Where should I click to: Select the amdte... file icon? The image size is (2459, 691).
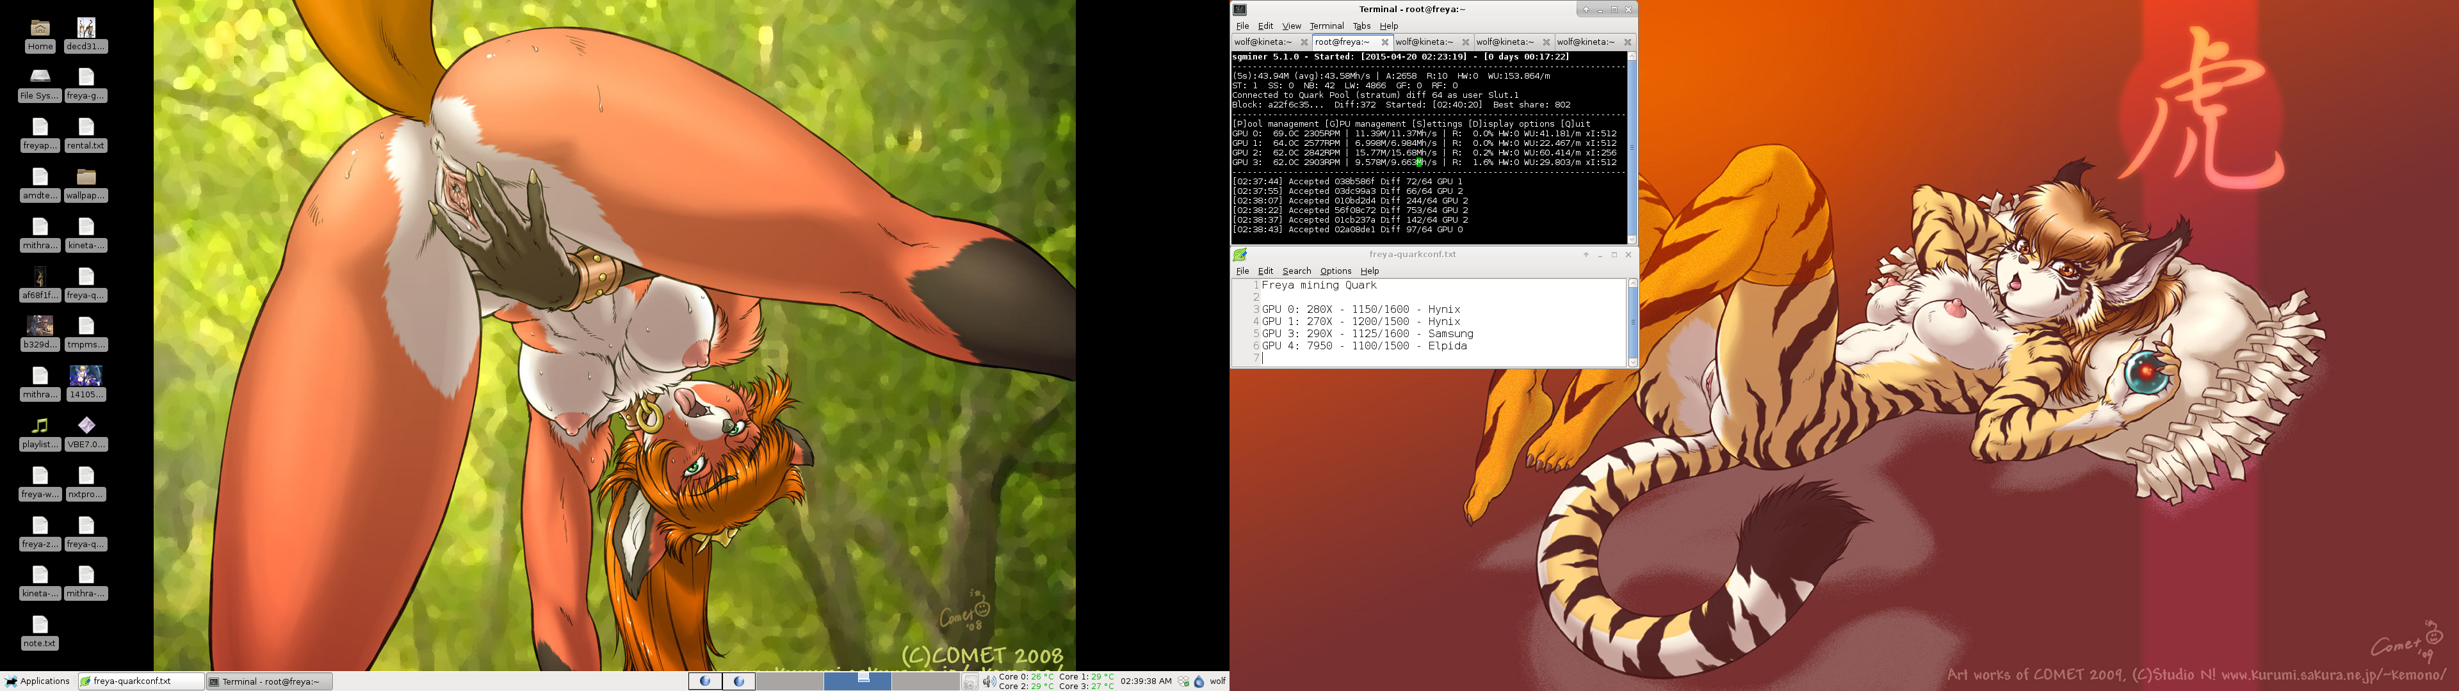(x=40, y=184)
